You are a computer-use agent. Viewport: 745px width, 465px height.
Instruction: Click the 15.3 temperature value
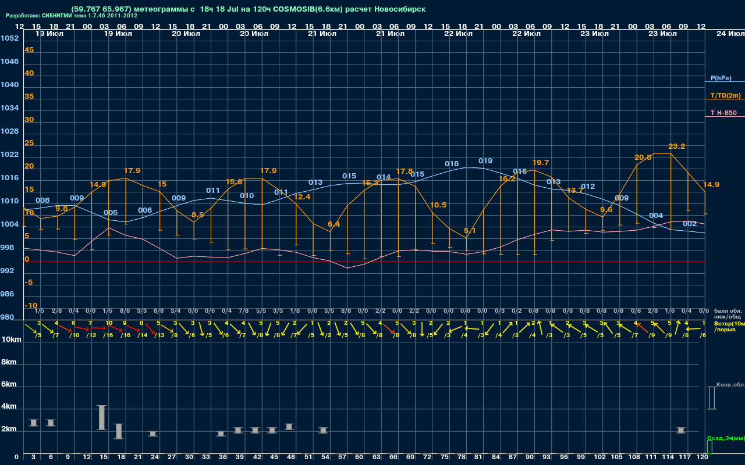[x=370, y=183]
